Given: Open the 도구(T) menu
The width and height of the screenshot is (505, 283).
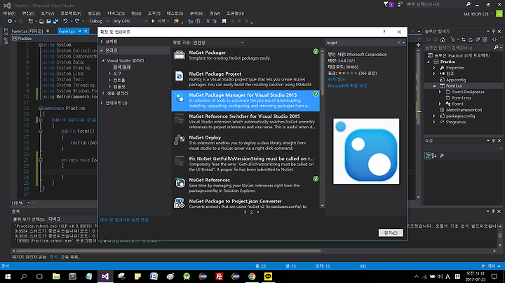Looking at the screenshot, I should pos(154,13).
